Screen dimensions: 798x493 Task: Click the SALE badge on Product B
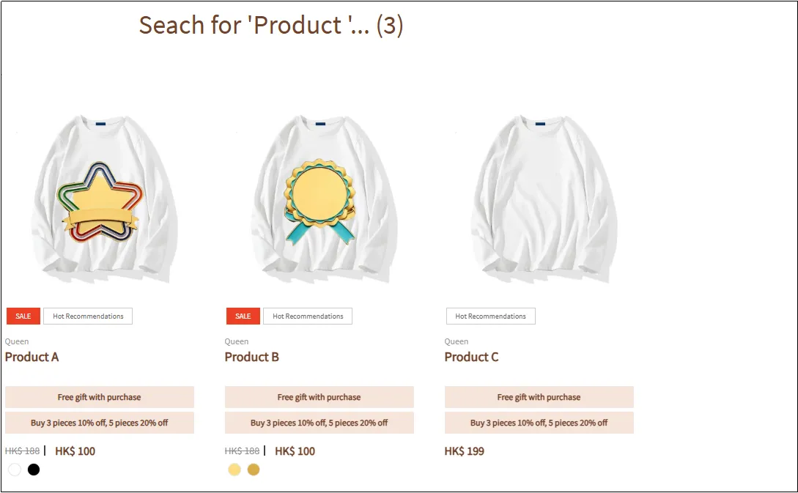pos(243,316)
